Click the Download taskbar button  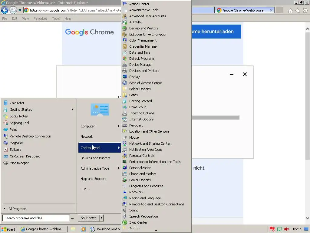pyautogui.click(x=105, y=229)
